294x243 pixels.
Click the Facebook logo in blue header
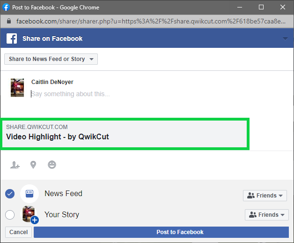pyautogui.click(x=12, y=38)
